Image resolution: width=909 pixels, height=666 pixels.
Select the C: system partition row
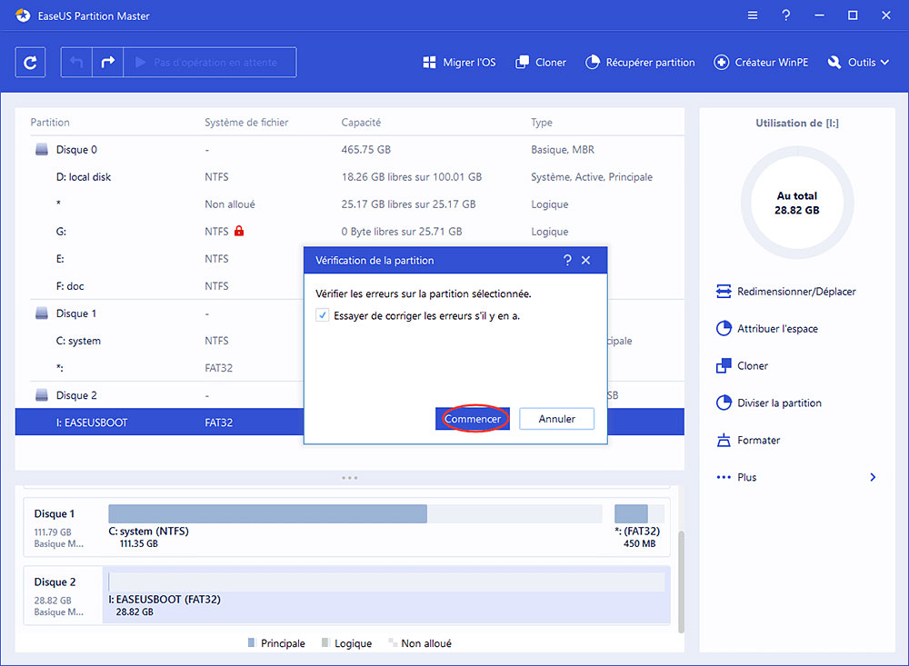(159, 340)
